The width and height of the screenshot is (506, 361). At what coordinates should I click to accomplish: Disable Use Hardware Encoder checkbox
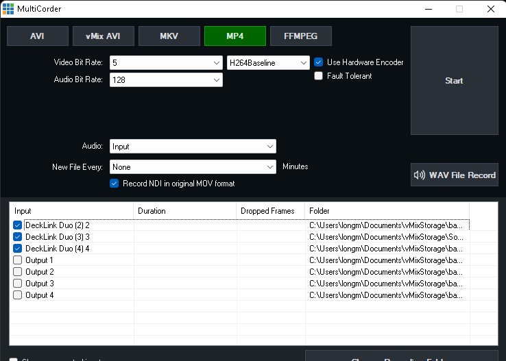click(x=319, y=62)
